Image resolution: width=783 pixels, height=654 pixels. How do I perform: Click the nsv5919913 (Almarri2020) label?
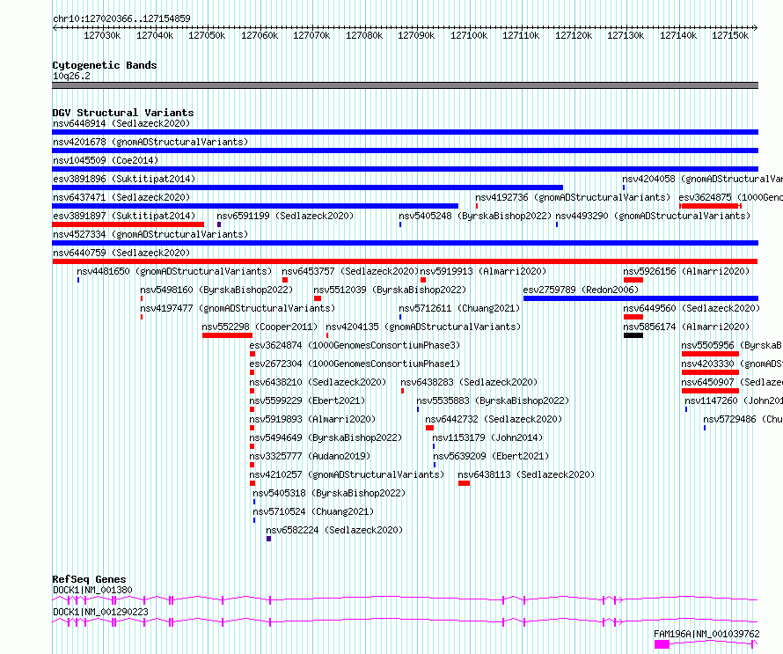coord(483,271)
